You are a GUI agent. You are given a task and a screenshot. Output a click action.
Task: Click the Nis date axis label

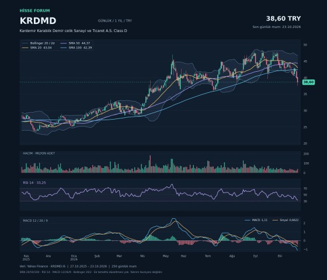[x=142, y=256]
